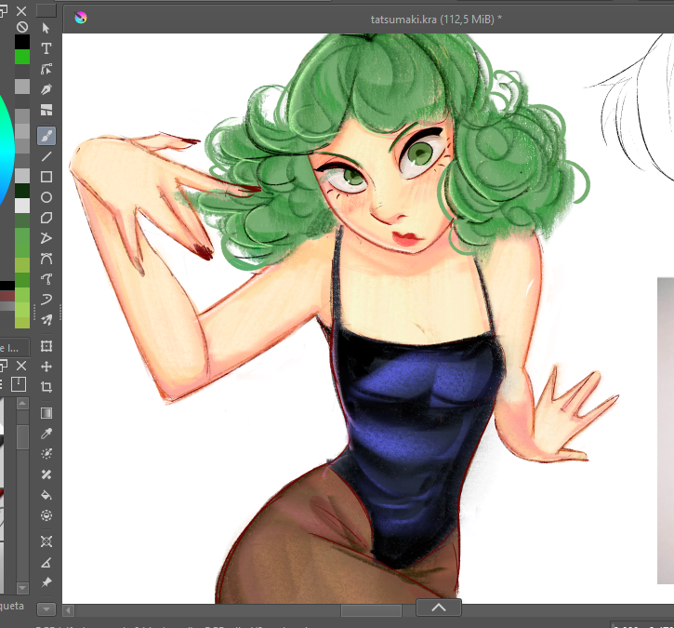
Task: Click the preset list scrollbar down arrow
Action: tap(22, 588)
